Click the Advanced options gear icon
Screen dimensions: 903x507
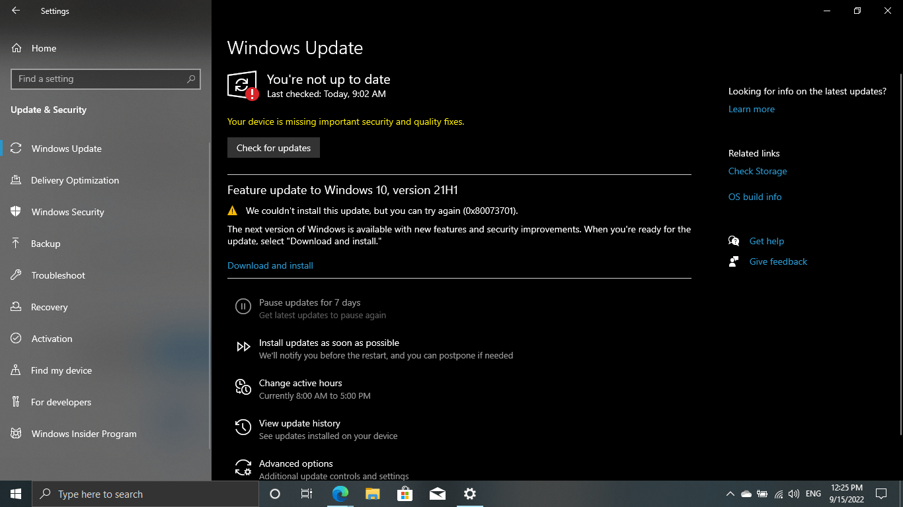(243, 467)
